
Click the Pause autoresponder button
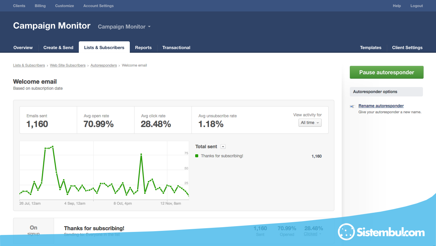tap(387, 72)
